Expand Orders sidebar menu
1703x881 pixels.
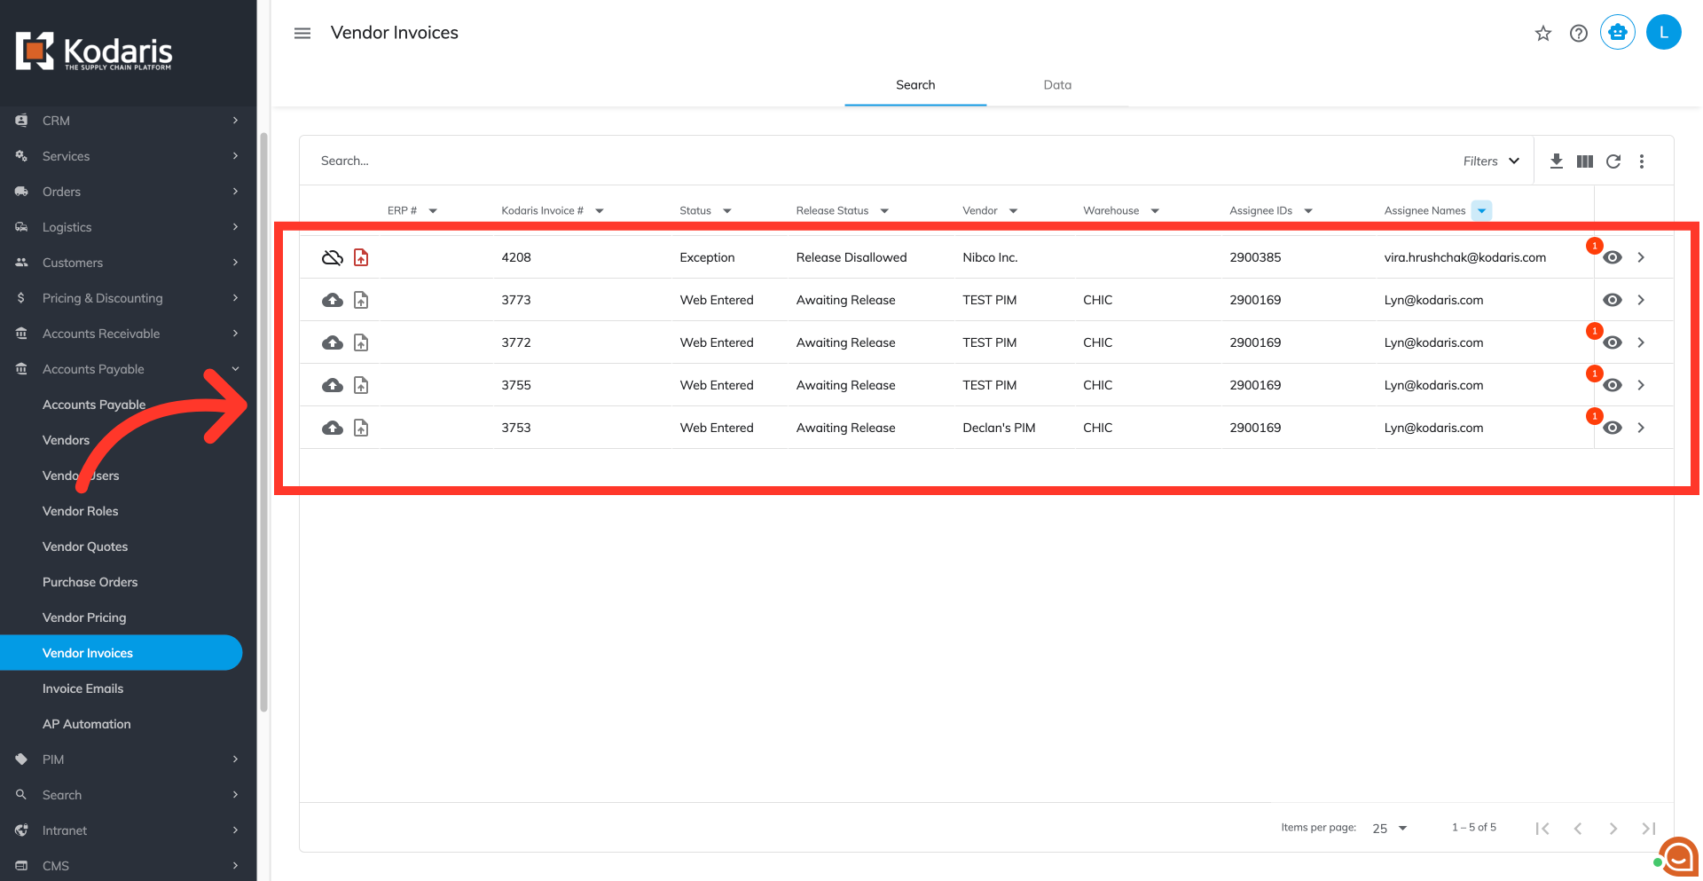[x=129, y=192]
